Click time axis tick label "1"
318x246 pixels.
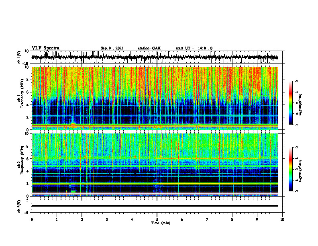[57, 219]
